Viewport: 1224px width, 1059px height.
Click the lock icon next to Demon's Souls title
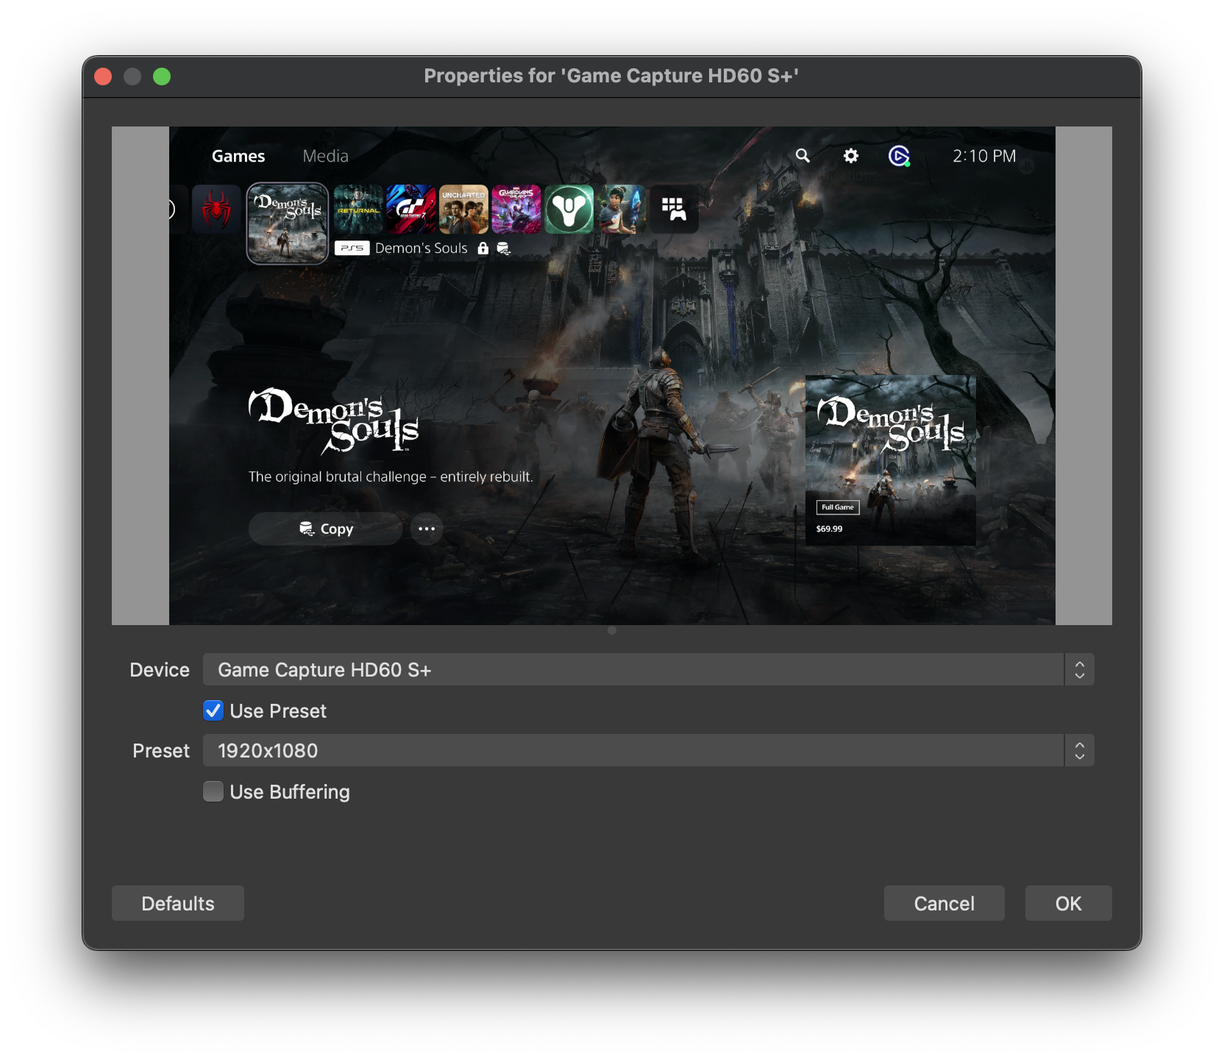tap(483, 249)
